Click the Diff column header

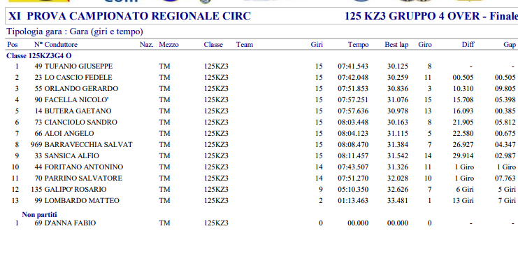tap(468, 45)
